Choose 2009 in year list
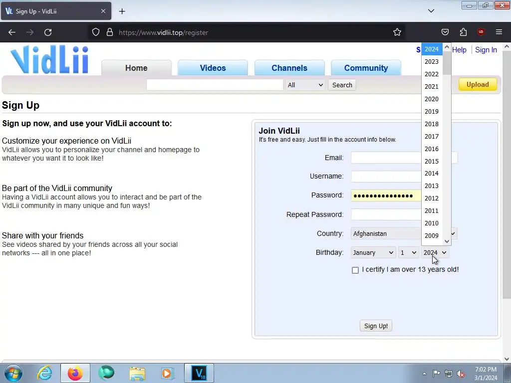The height and width of the screenshot is (383, 511). 432,235
